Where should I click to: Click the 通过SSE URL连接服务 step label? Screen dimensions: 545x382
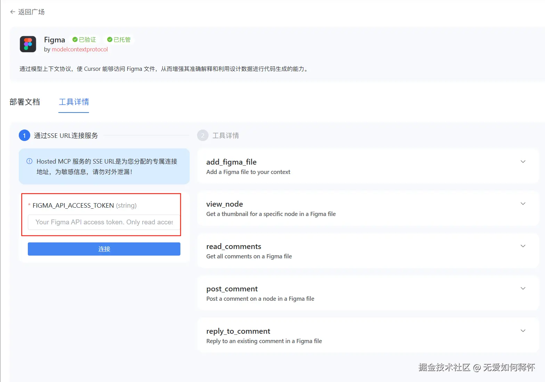(x=66, y=135)
